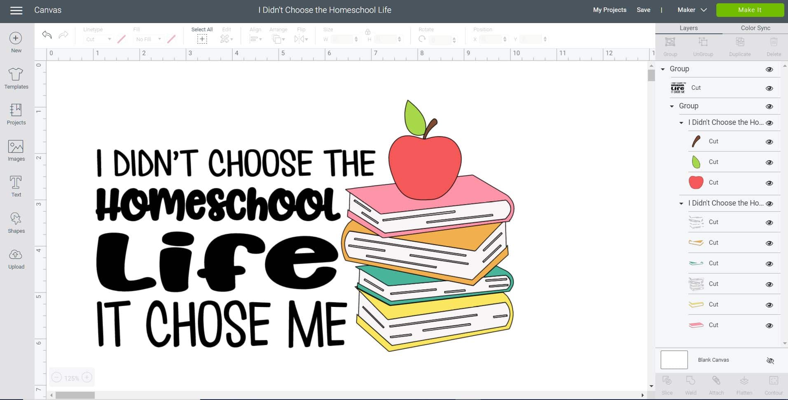Open My Projects

point(610,10)
